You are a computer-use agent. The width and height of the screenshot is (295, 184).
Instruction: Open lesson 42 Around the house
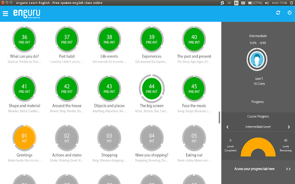click(67, 89)
